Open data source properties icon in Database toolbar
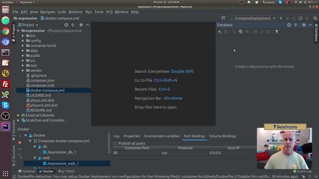 [241, 32]
